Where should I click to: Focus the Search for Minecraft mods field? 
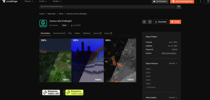(x=108, y=6)
